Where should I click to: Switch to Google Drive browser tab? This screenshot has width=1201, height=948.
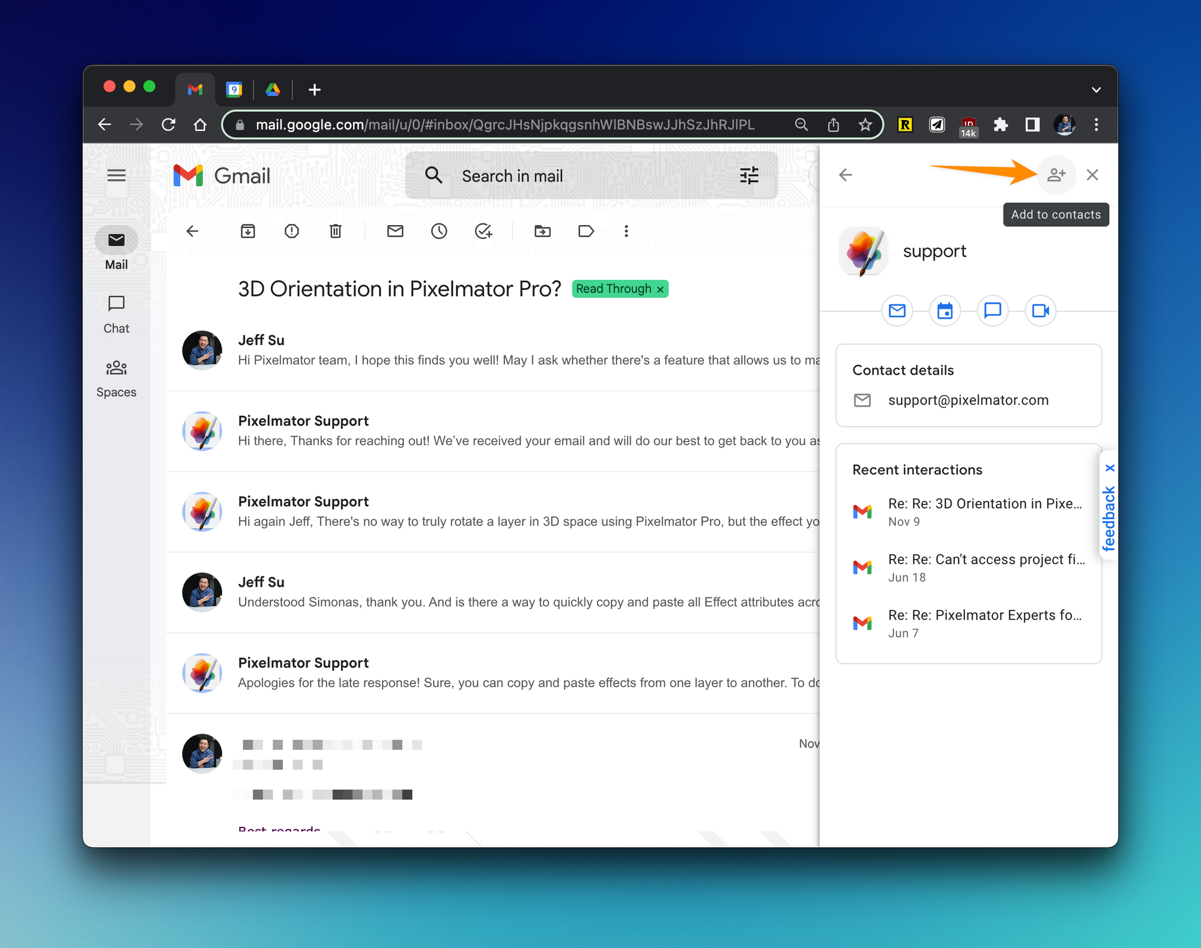(273, 89)
